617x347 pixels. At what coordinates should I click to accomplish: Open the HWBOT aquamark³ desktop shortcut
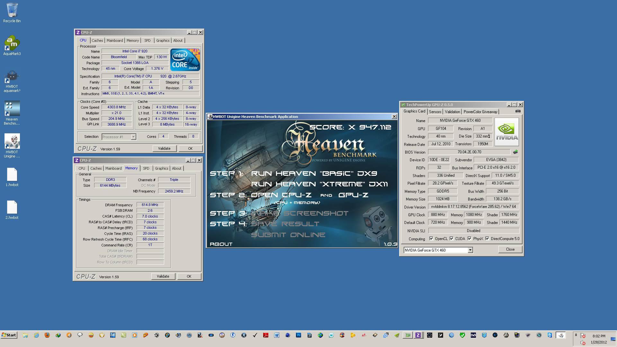point(12,81)
